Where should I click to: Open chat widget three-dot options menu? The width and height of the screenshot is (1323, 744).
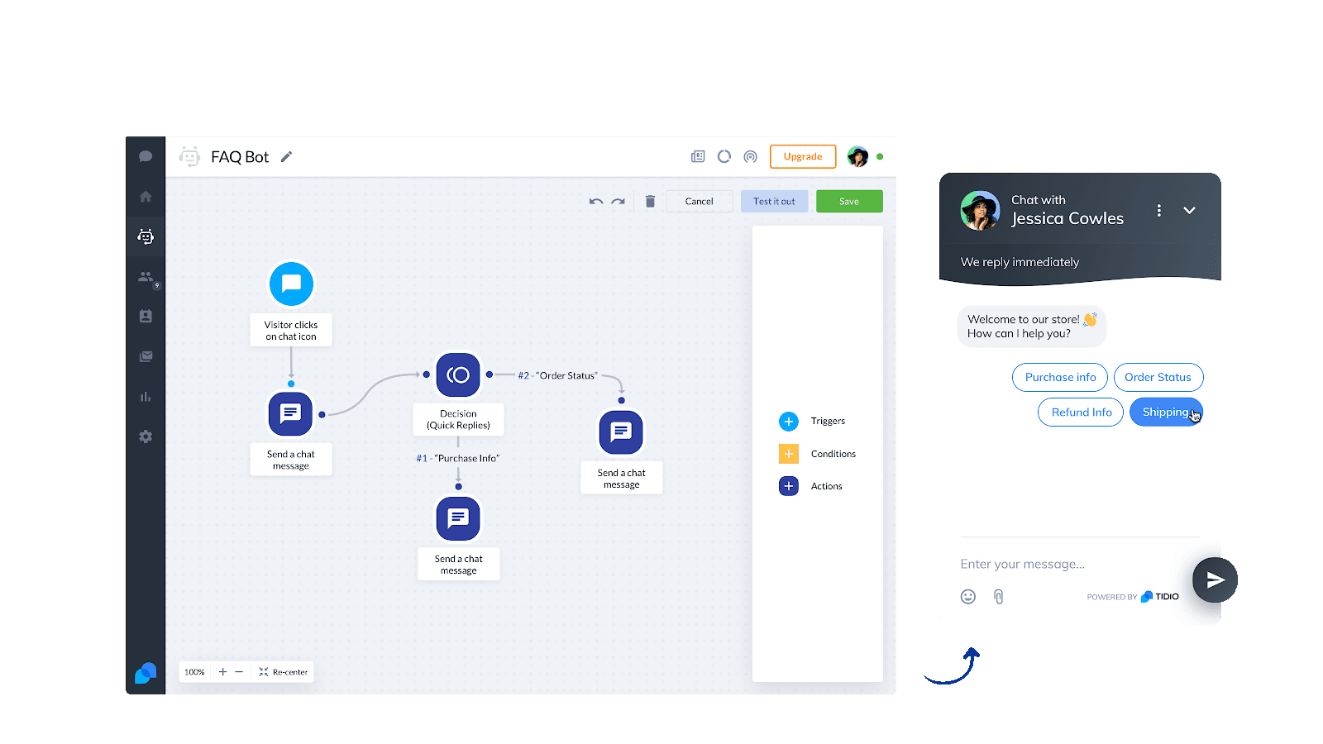(x=1159, y=211)
